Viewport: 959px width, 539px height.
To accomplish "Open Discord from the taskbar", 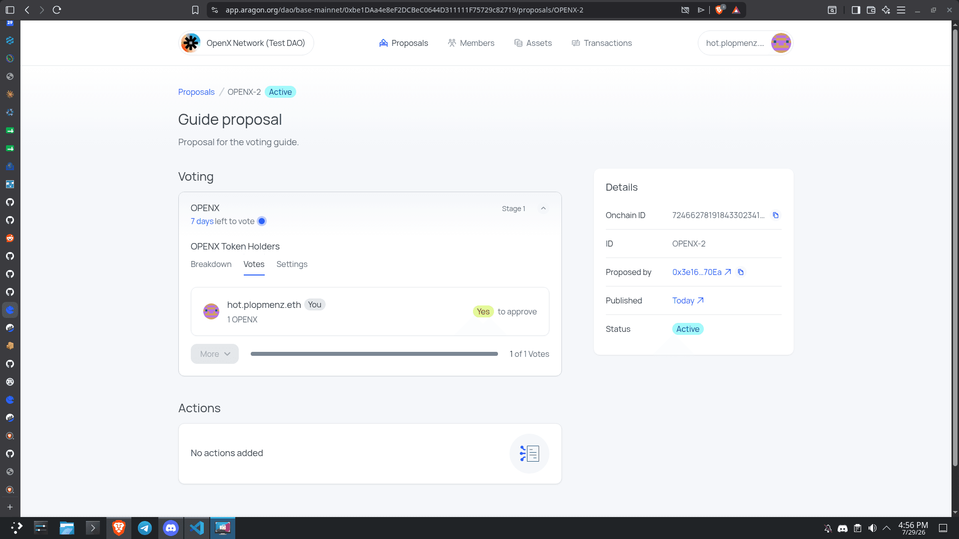I will (x=171, y=528).
